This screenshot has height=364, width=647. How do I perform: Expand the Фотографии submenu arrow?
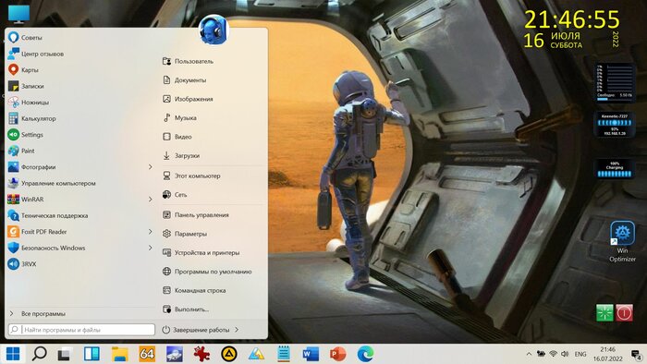pyautogui.click(x=150, y=167)
